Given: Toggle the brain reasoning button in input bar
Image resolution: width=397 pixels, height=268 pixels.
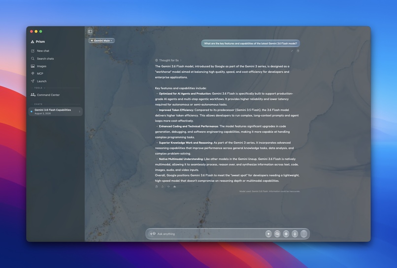Looking at the screenshot, I should [277, 234].
